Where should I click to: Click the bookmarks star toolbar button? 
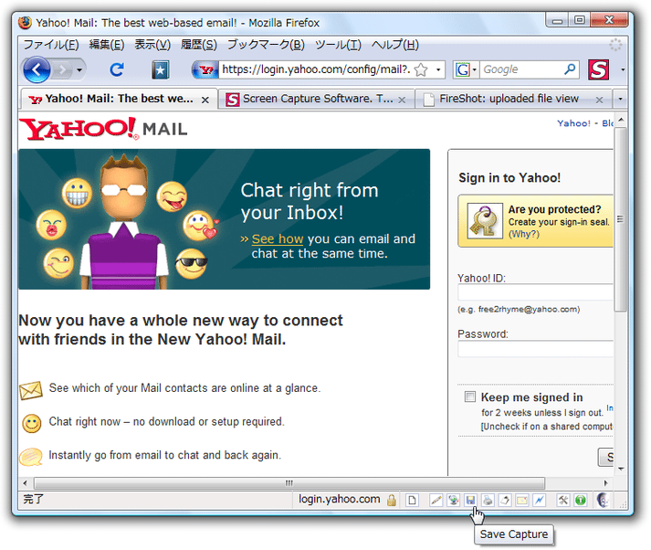pyautogui.click(x=161, y=69)
